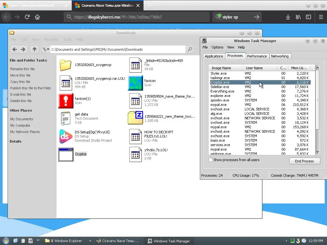Click Rename this file link
This screenshot has width=327, height=245.
click(x=22, y=69)
